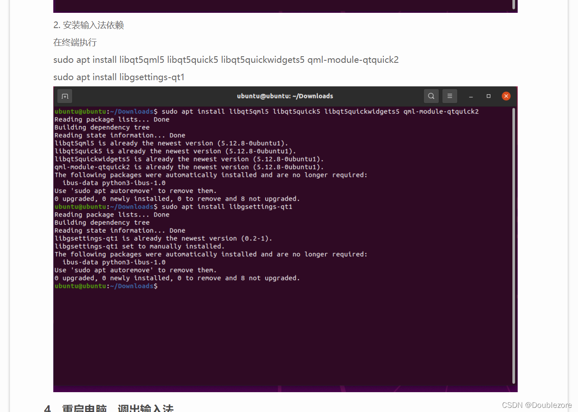Click 'libqt5qml5 is already the newest version' line
This screenshot has width=578, height=412.
[171, 143]
